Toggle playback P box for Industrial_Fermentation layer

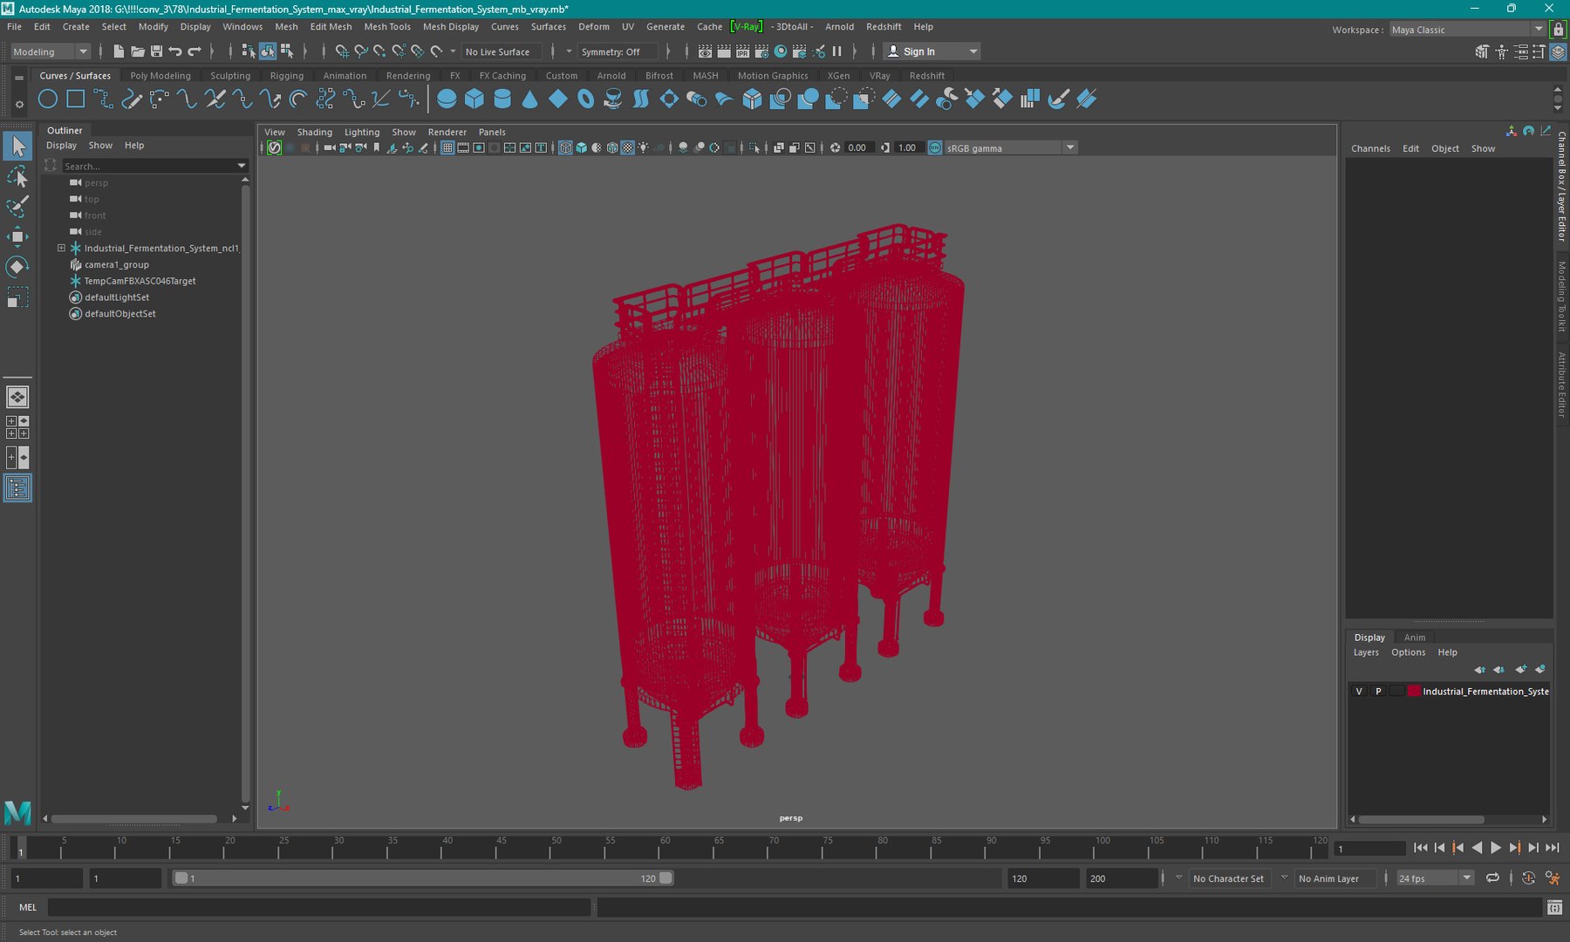pyautogui.click(x=1378, y=691)
